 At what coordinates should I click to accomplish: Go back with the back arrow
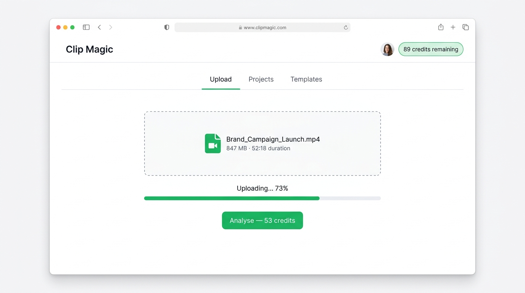tap(99, 27)
